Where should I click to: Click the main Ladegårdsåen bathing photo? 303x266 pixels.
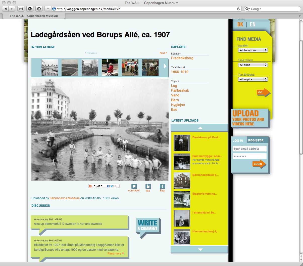pyautogui.click(x=100, y=130)
